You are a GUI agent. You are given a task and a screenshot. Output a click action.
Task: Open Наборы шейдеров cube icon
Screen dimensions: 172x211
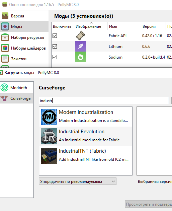coord(5,48)
